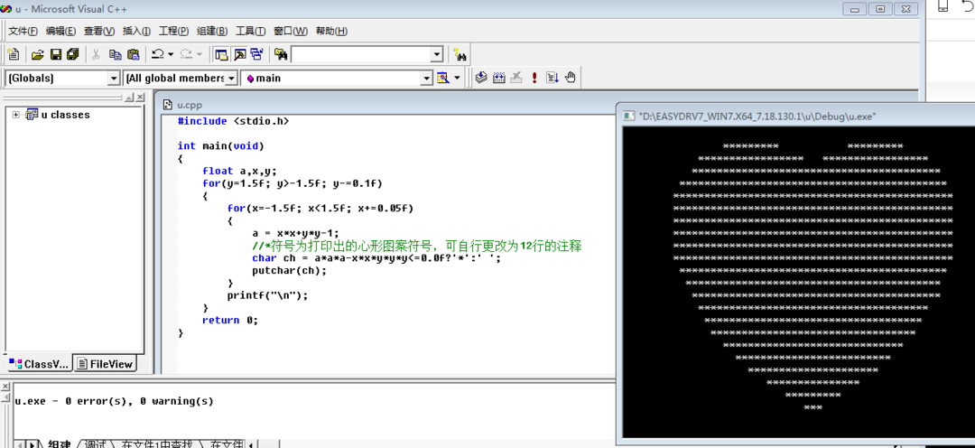Click the Undo arrow icon
The width and height of the screenshot is (975, 448).
(158, 55)
